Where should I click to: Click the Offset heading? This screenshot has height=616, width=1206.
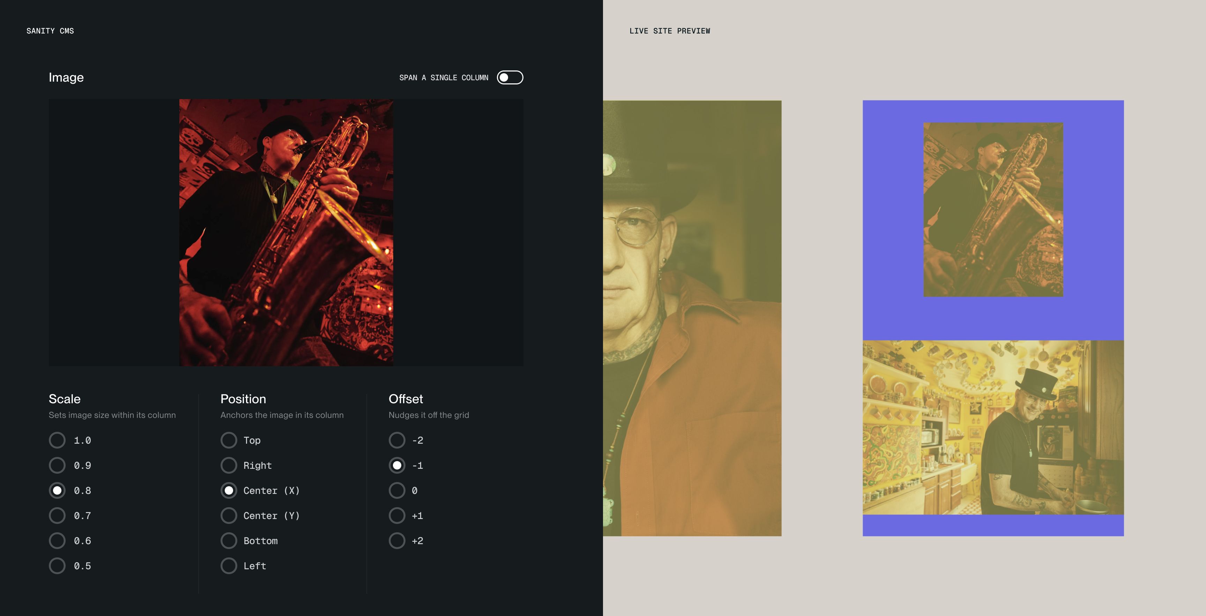405,399
